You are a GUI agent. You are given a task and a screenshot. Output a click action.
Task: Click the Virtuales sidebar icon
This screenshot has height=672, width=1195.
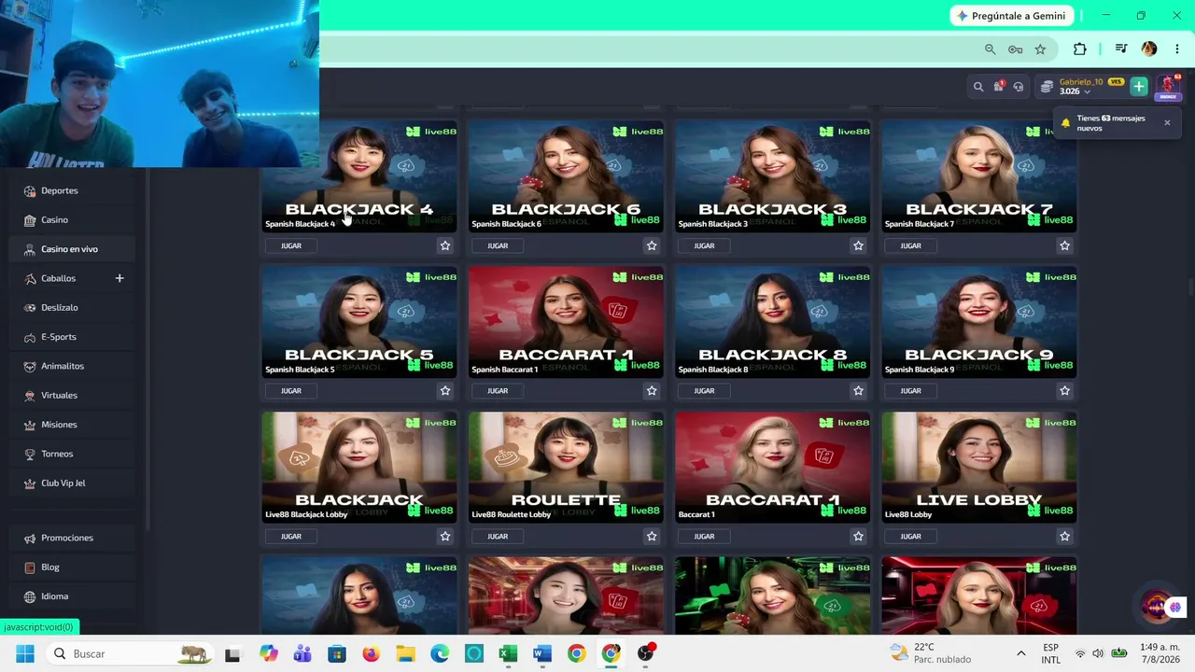tap(30, 396)
